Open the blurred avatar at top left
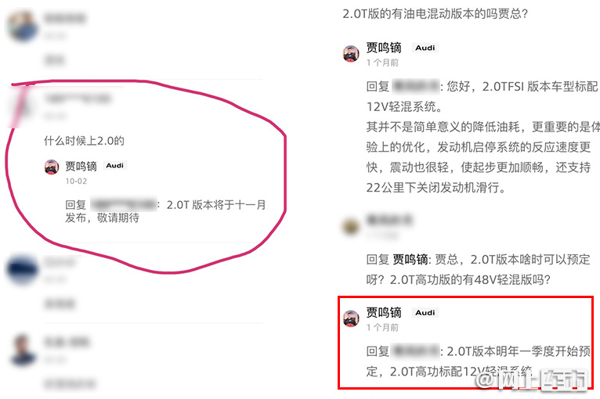Viewport: 600px width, 399px height. [23, 26]
